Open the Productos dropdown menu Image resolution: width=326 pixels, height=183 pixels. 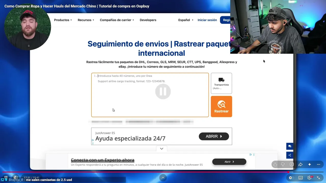click(x=63, y=20)
